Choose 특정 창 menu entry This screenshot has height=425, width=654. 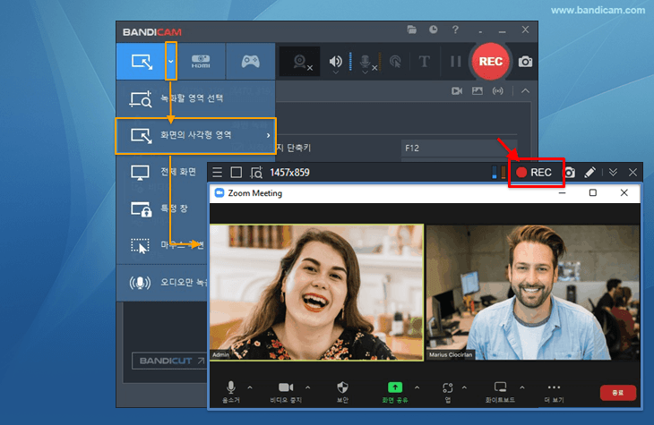pos(163,208)
